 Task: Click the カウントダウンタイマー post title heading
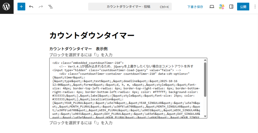pos(92,36)
